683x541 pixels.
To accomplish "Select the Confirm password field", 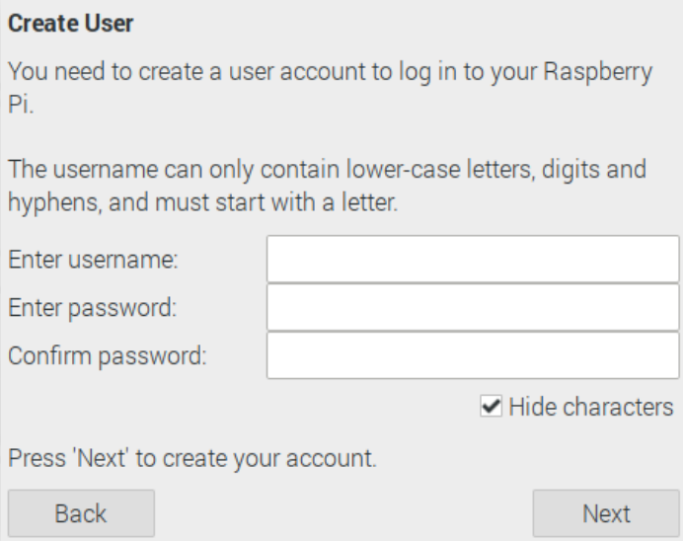I will (x=473, y=355).
